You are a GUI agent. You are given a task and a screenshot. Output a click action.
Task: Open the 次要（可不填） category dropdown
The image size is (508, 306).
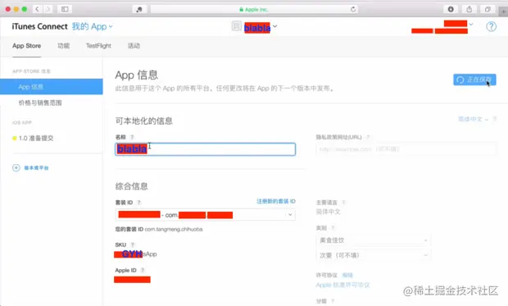click(374, 255)
